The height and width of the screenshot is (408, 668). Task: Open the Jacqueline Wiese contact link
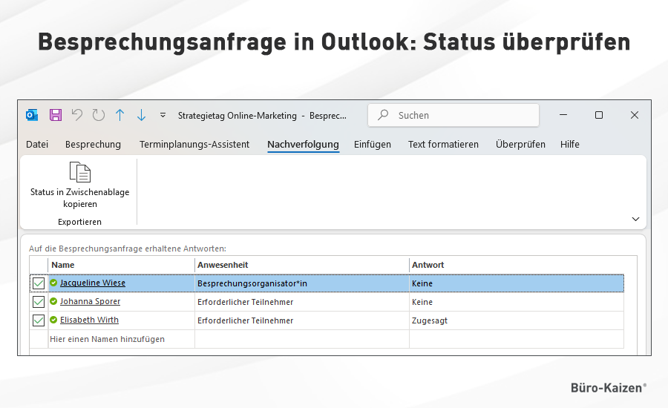[x=93, y=283]
